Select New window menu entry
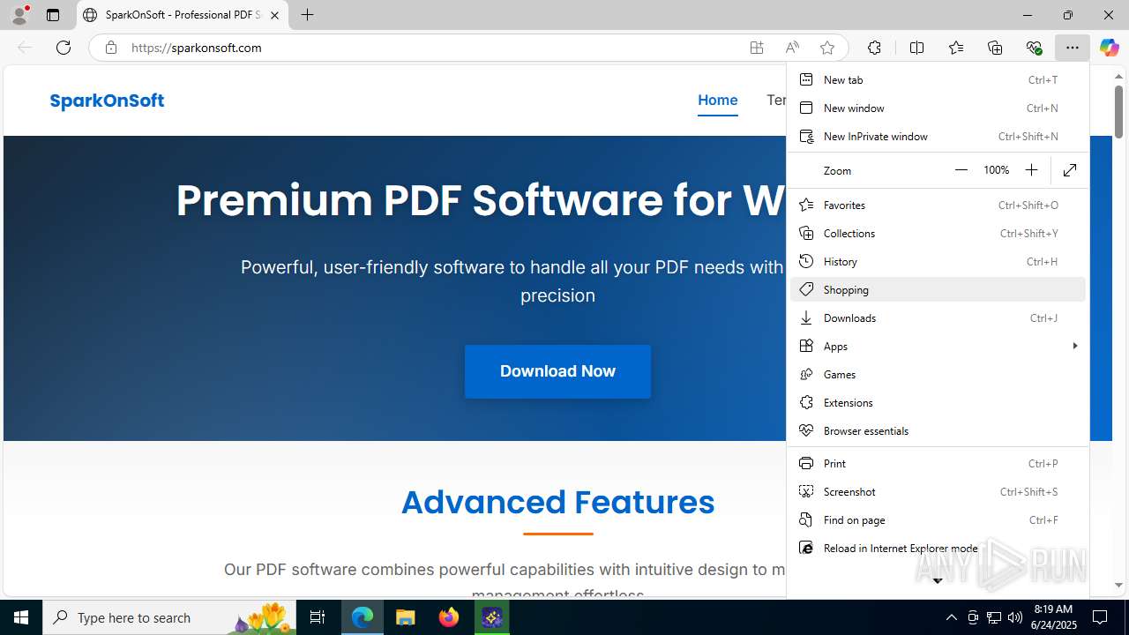This screenshot has height=635, width=1129. pos(938,108)
